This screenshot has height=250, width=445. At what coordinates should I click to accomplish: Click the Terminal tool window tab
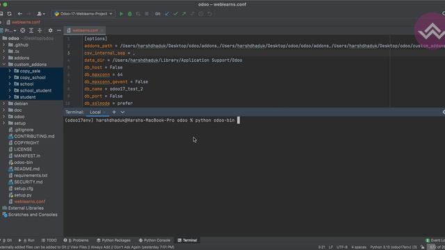[187, 240]
